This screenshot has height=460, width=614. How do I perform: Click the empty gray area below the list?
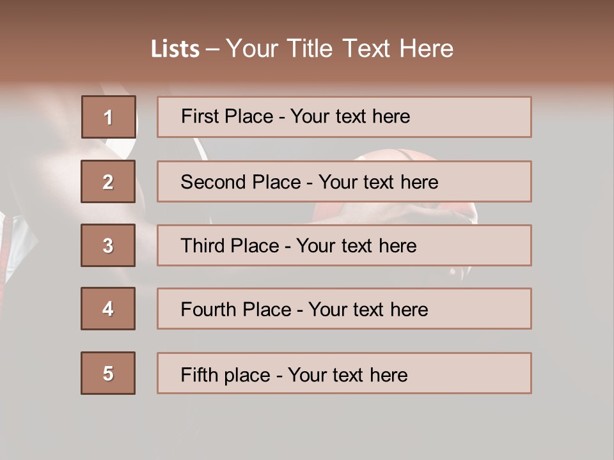307,428
